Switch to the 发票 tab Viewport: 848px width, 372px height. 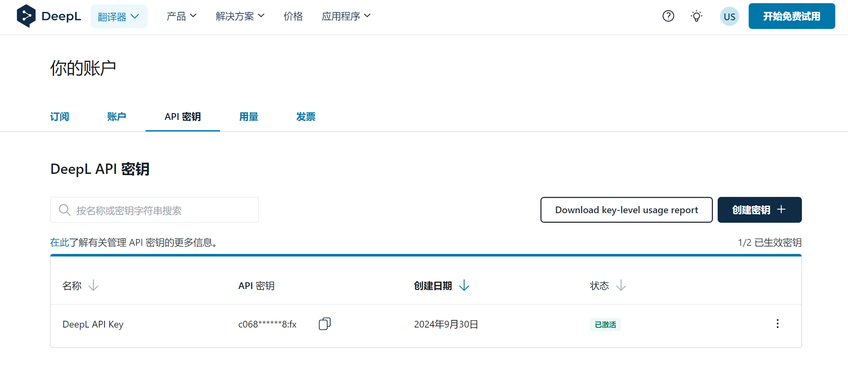[x=306, y=117]
